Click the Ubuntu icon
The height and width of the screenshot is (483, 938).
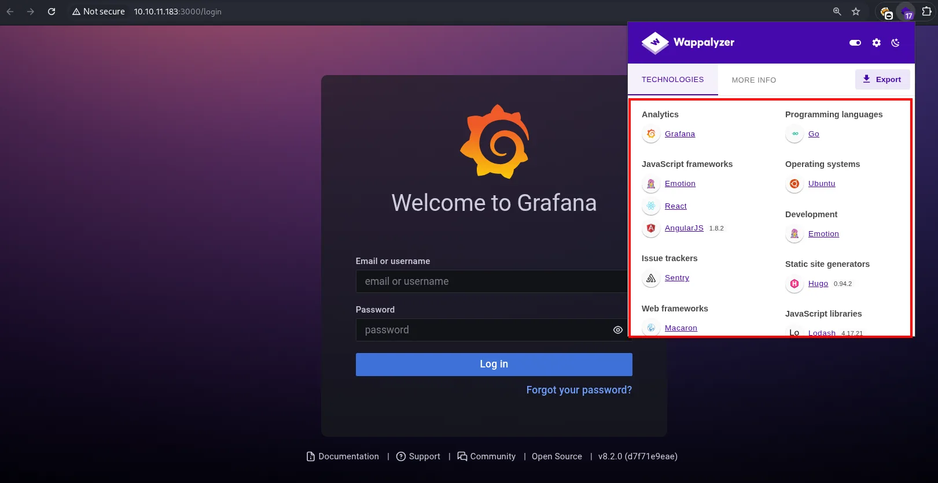click(x=794, y=184)
